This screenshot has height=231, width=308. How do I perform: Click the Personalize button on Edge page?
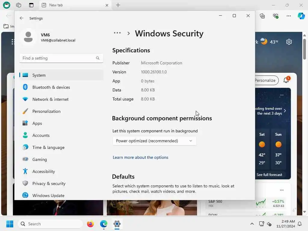[x=266, y=80]
